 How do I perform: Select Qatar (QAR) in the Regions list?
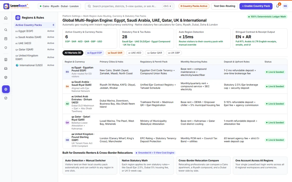click(x=35, y=49)
